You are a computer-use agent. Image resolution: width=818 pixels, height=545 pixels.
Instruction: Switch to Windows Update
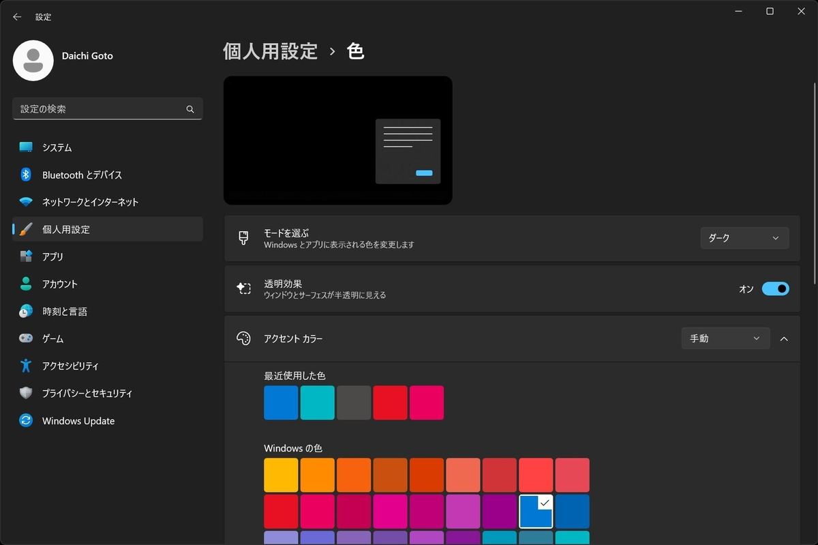(108, 421)
